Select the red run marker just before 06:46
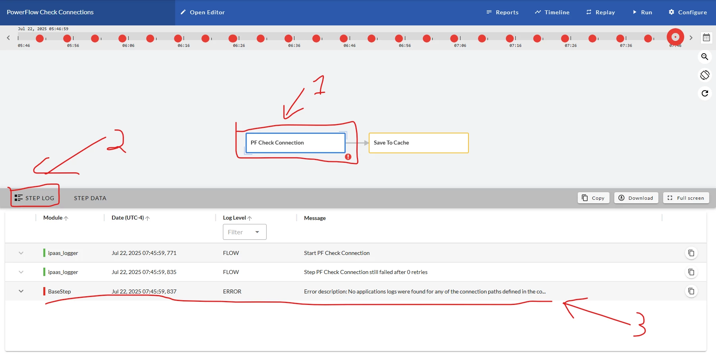Image resolution: width=716 pixels, height=355 pixels. [x=344, y=39]
